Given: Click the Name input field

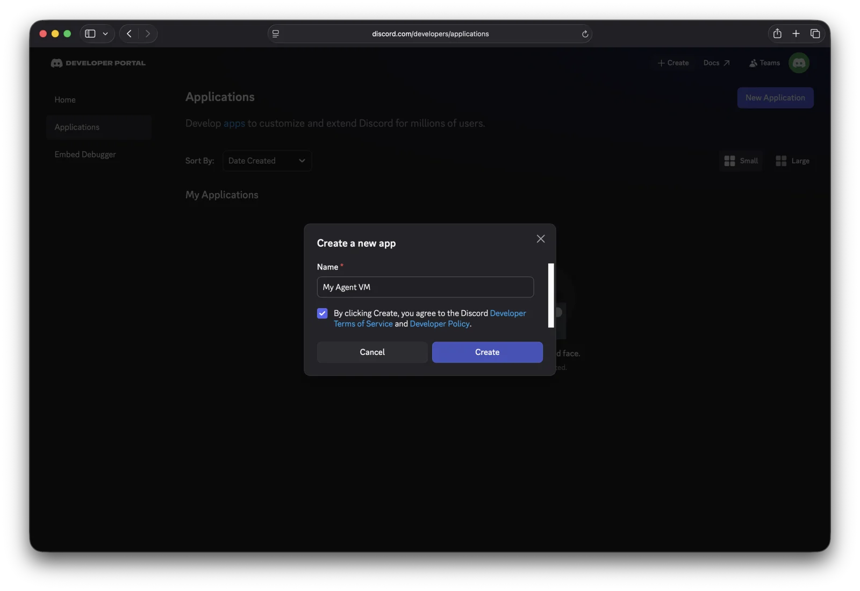Looking at the screenshot, I should pos(425,287).
